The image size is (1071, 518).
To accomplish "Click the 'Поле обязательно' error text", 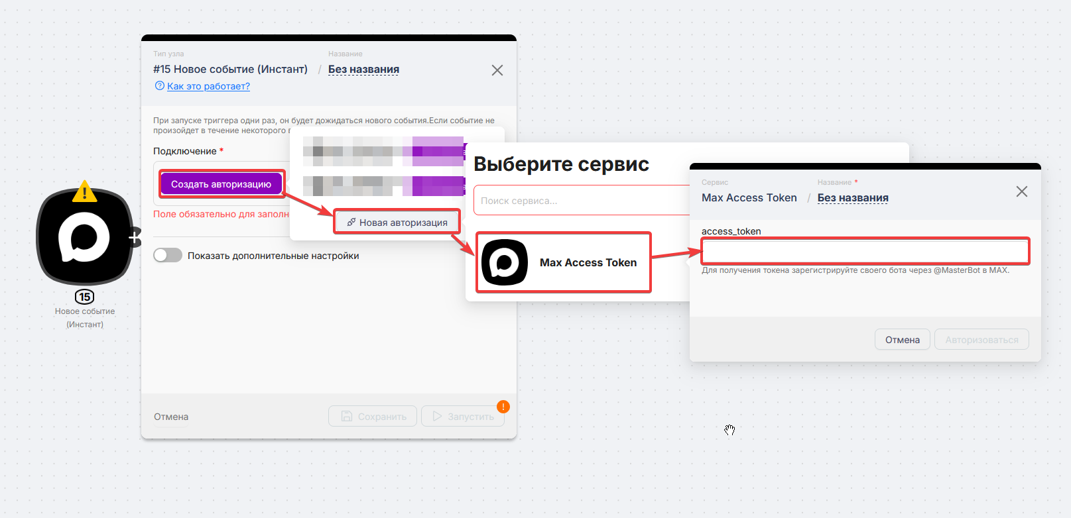I will pos(221,214).
